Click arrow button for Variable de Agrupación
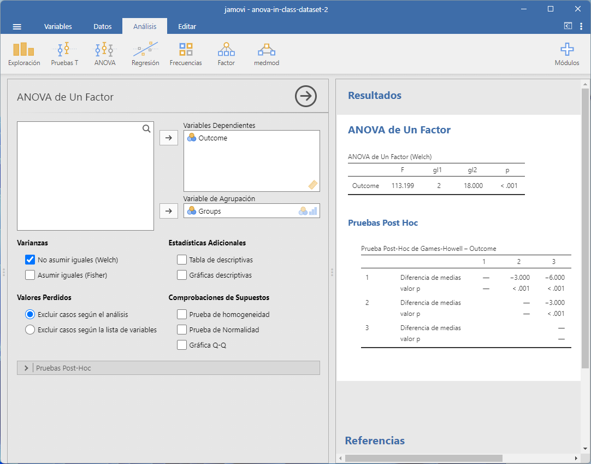591x464 pixels. coord(168,211)
